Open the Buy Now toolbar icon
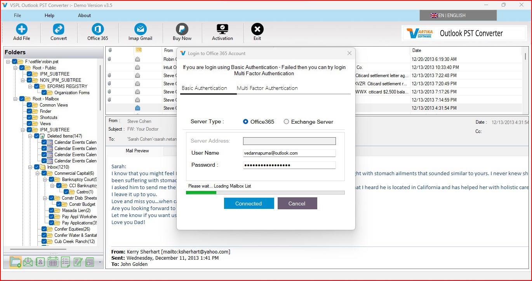Image resolution: width=532 pixels, height=281 pixels. tap(182, 29)
